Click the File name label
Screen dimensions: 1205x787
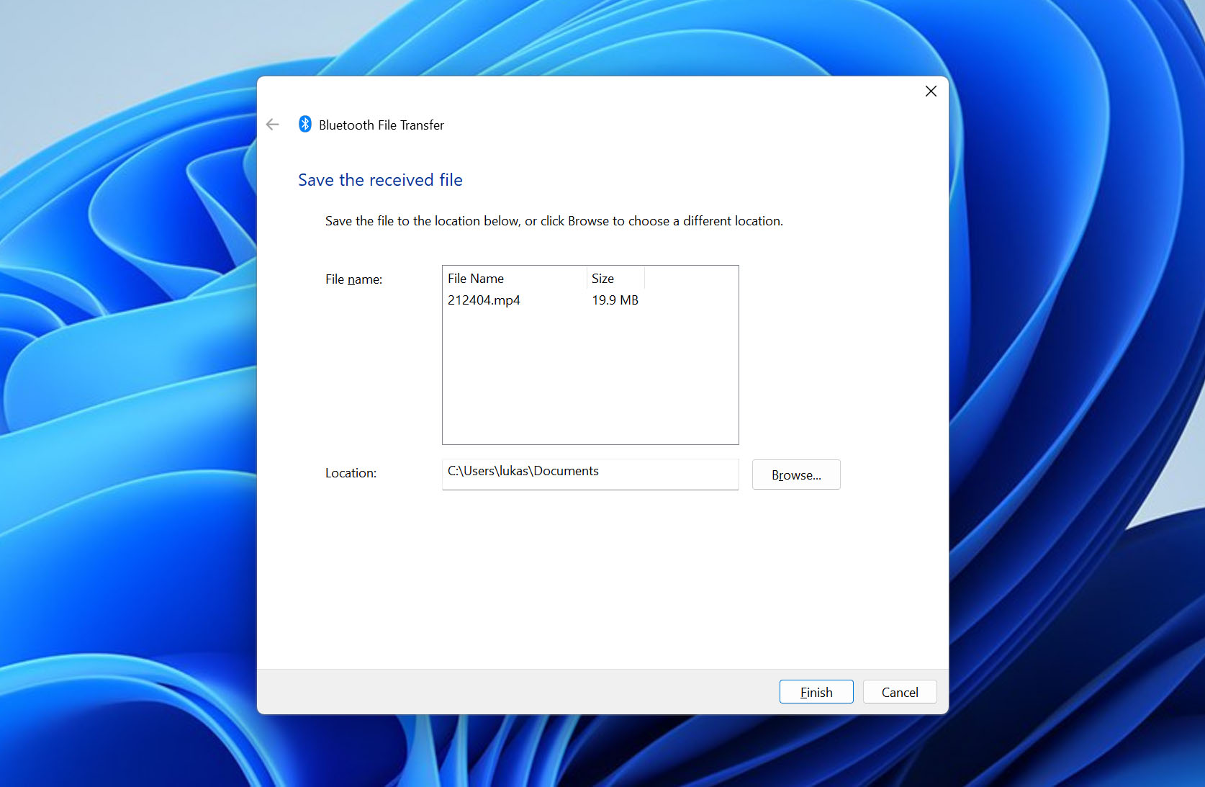(x=353, y=279)
